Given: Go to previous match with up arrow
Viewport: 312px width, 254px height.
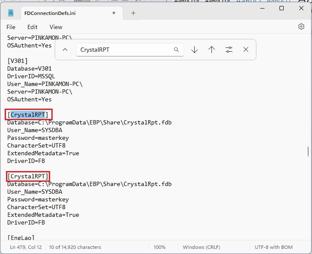Looking at the screenshot, I should point(211,50).
